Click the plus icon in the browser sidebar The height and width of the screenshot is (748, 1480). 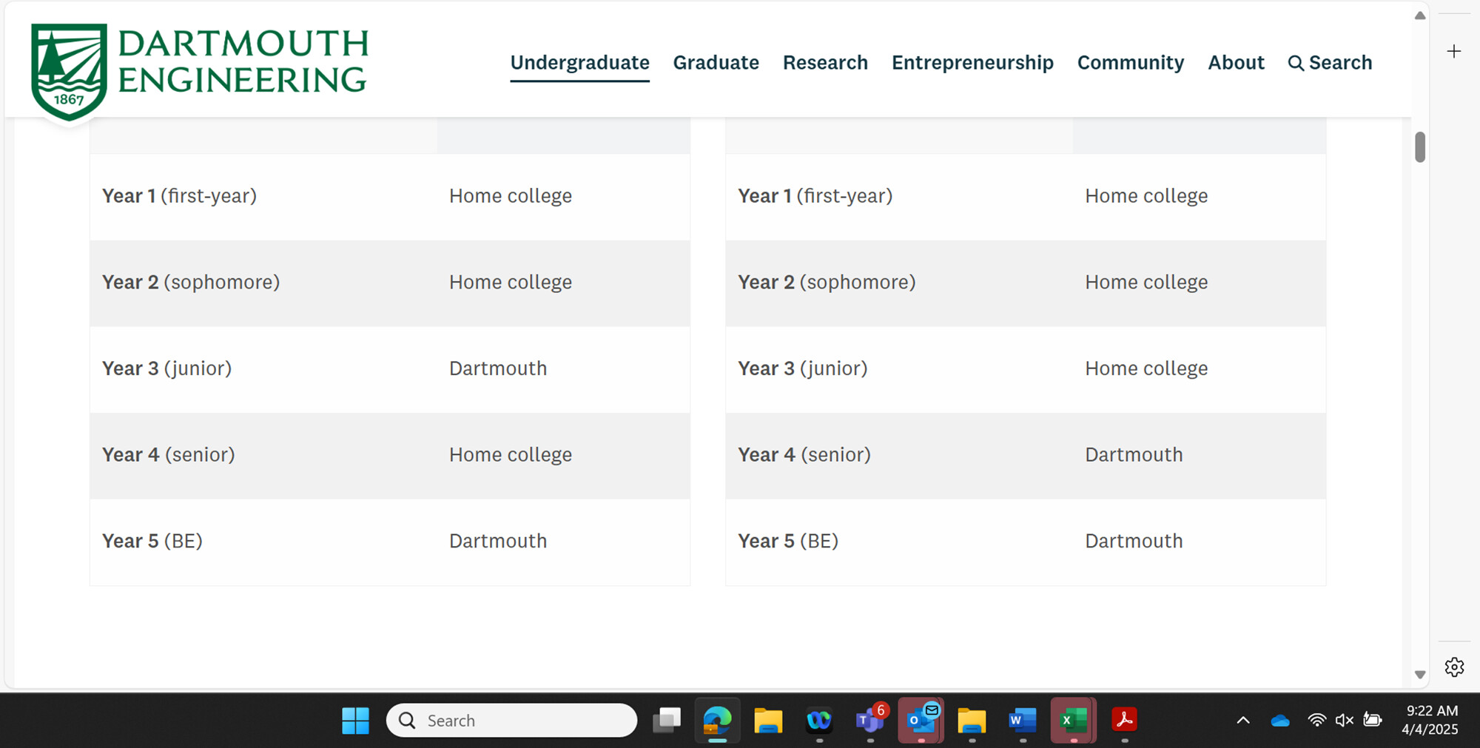pyautogui.click(x=1454, y=51)
